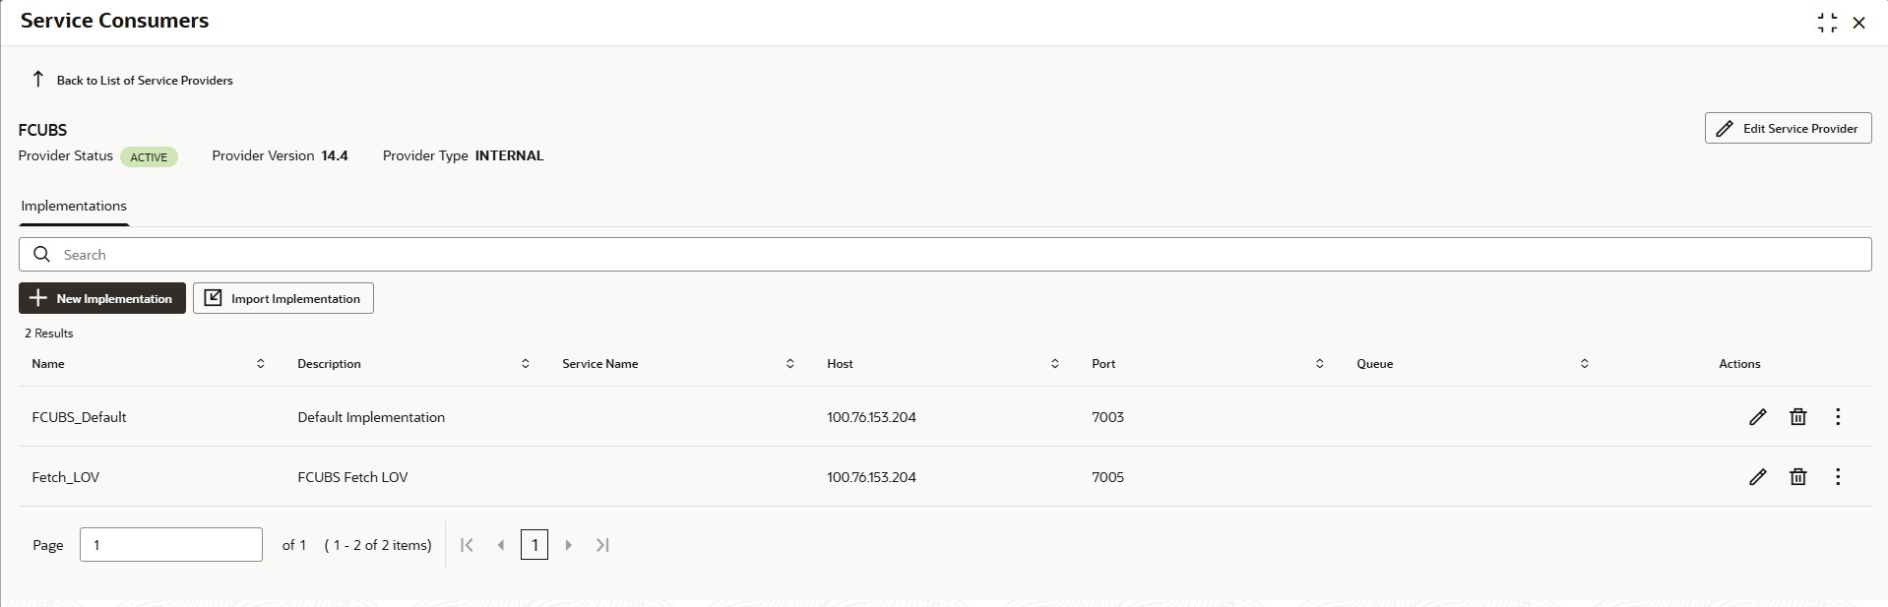Sort the table by Name column
The width and height of the screenshot is (1888, 607).
pyautogui.click(x=260, y=364)
